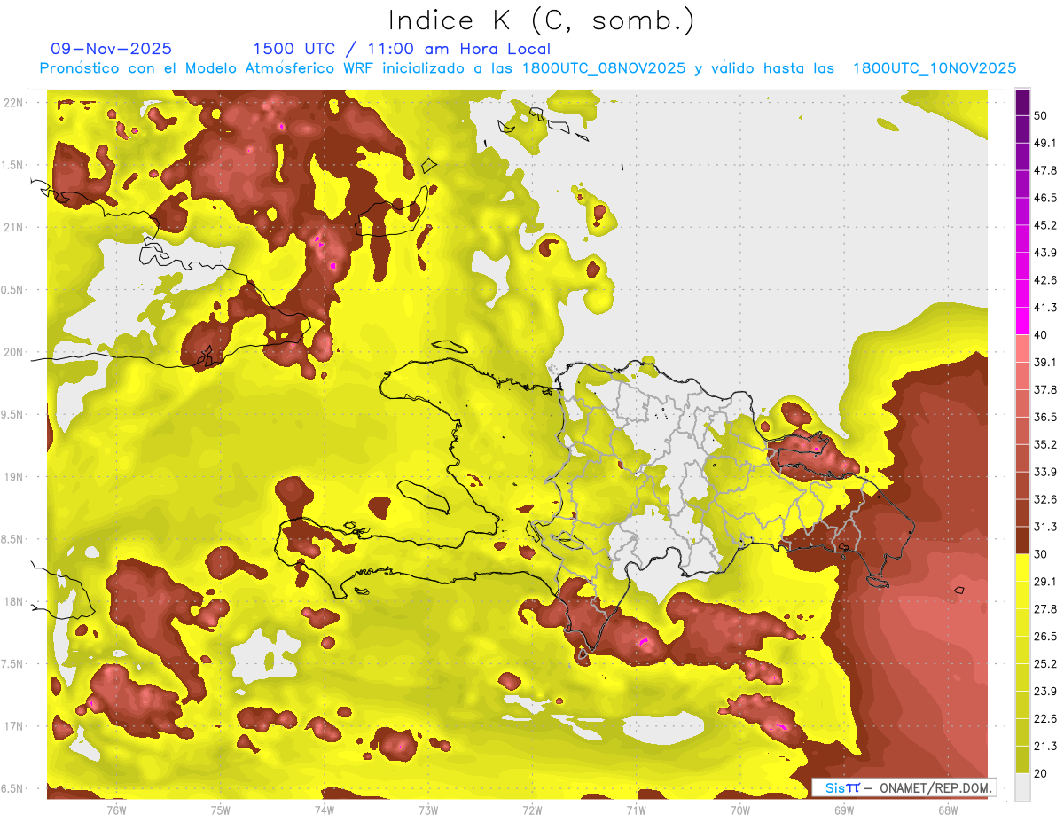The width and height of the screenshot is (1064, 822).
Task: Click the colorbar label "45.2"
Action: click(x=1045, y=225)
